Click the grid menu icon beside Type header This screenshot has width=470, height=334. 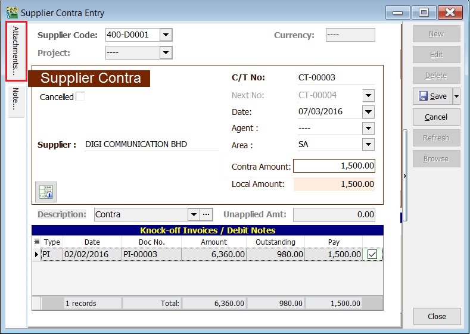pyautogui.click(x=36, y=242)
